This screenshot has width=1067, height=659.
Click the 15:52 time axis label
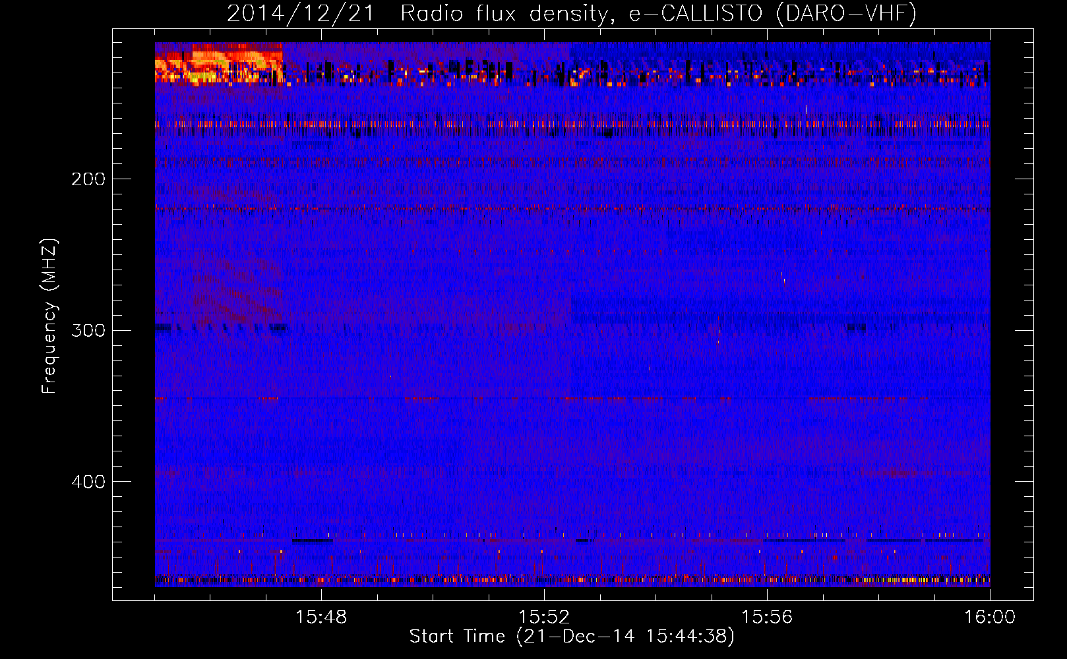tap(544, 617)
